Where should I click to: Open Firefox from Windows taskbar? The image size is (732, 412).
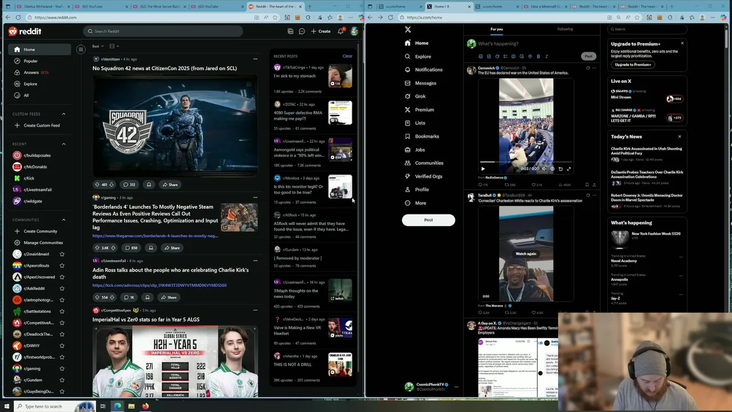point(145,406)
